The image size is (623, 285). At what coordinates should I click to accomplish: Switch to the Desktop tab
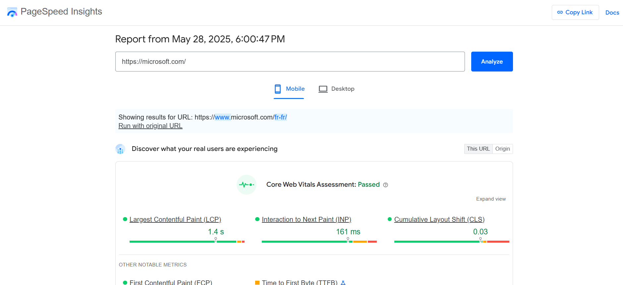pyautogui.click(x=336, y=89)
